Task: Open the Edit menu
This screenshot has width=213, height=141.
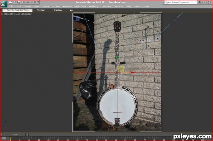Action: pos(11,6)
